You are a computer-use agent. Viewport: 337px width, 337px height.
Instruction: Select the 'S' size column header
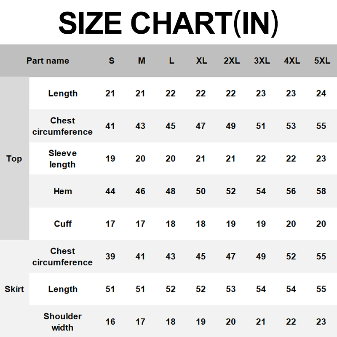click(x=112, y=61)
